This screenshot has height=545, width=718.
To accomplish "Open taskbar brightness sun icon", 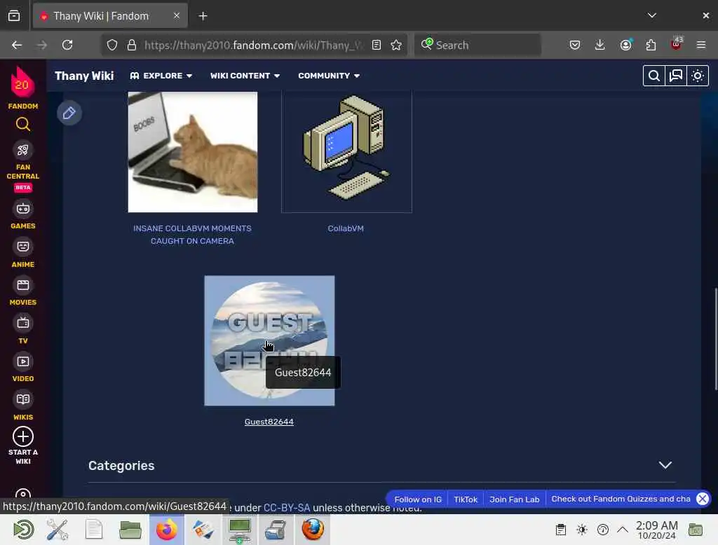I will [x=582, y=530].
